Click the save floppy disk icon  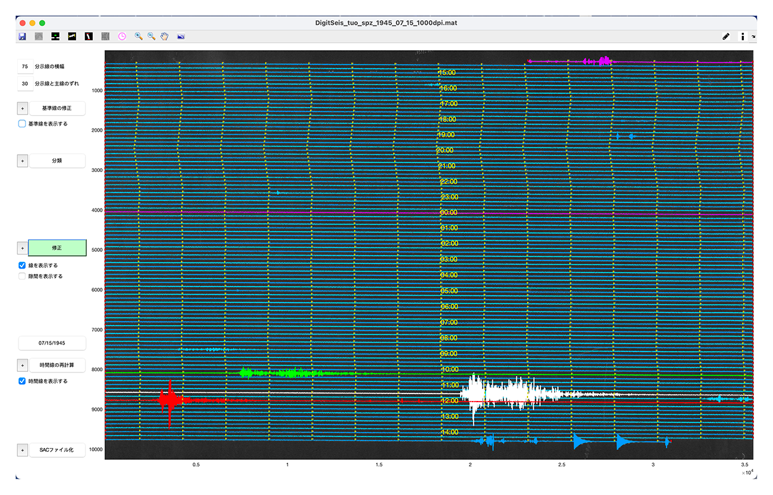(22, 37)
